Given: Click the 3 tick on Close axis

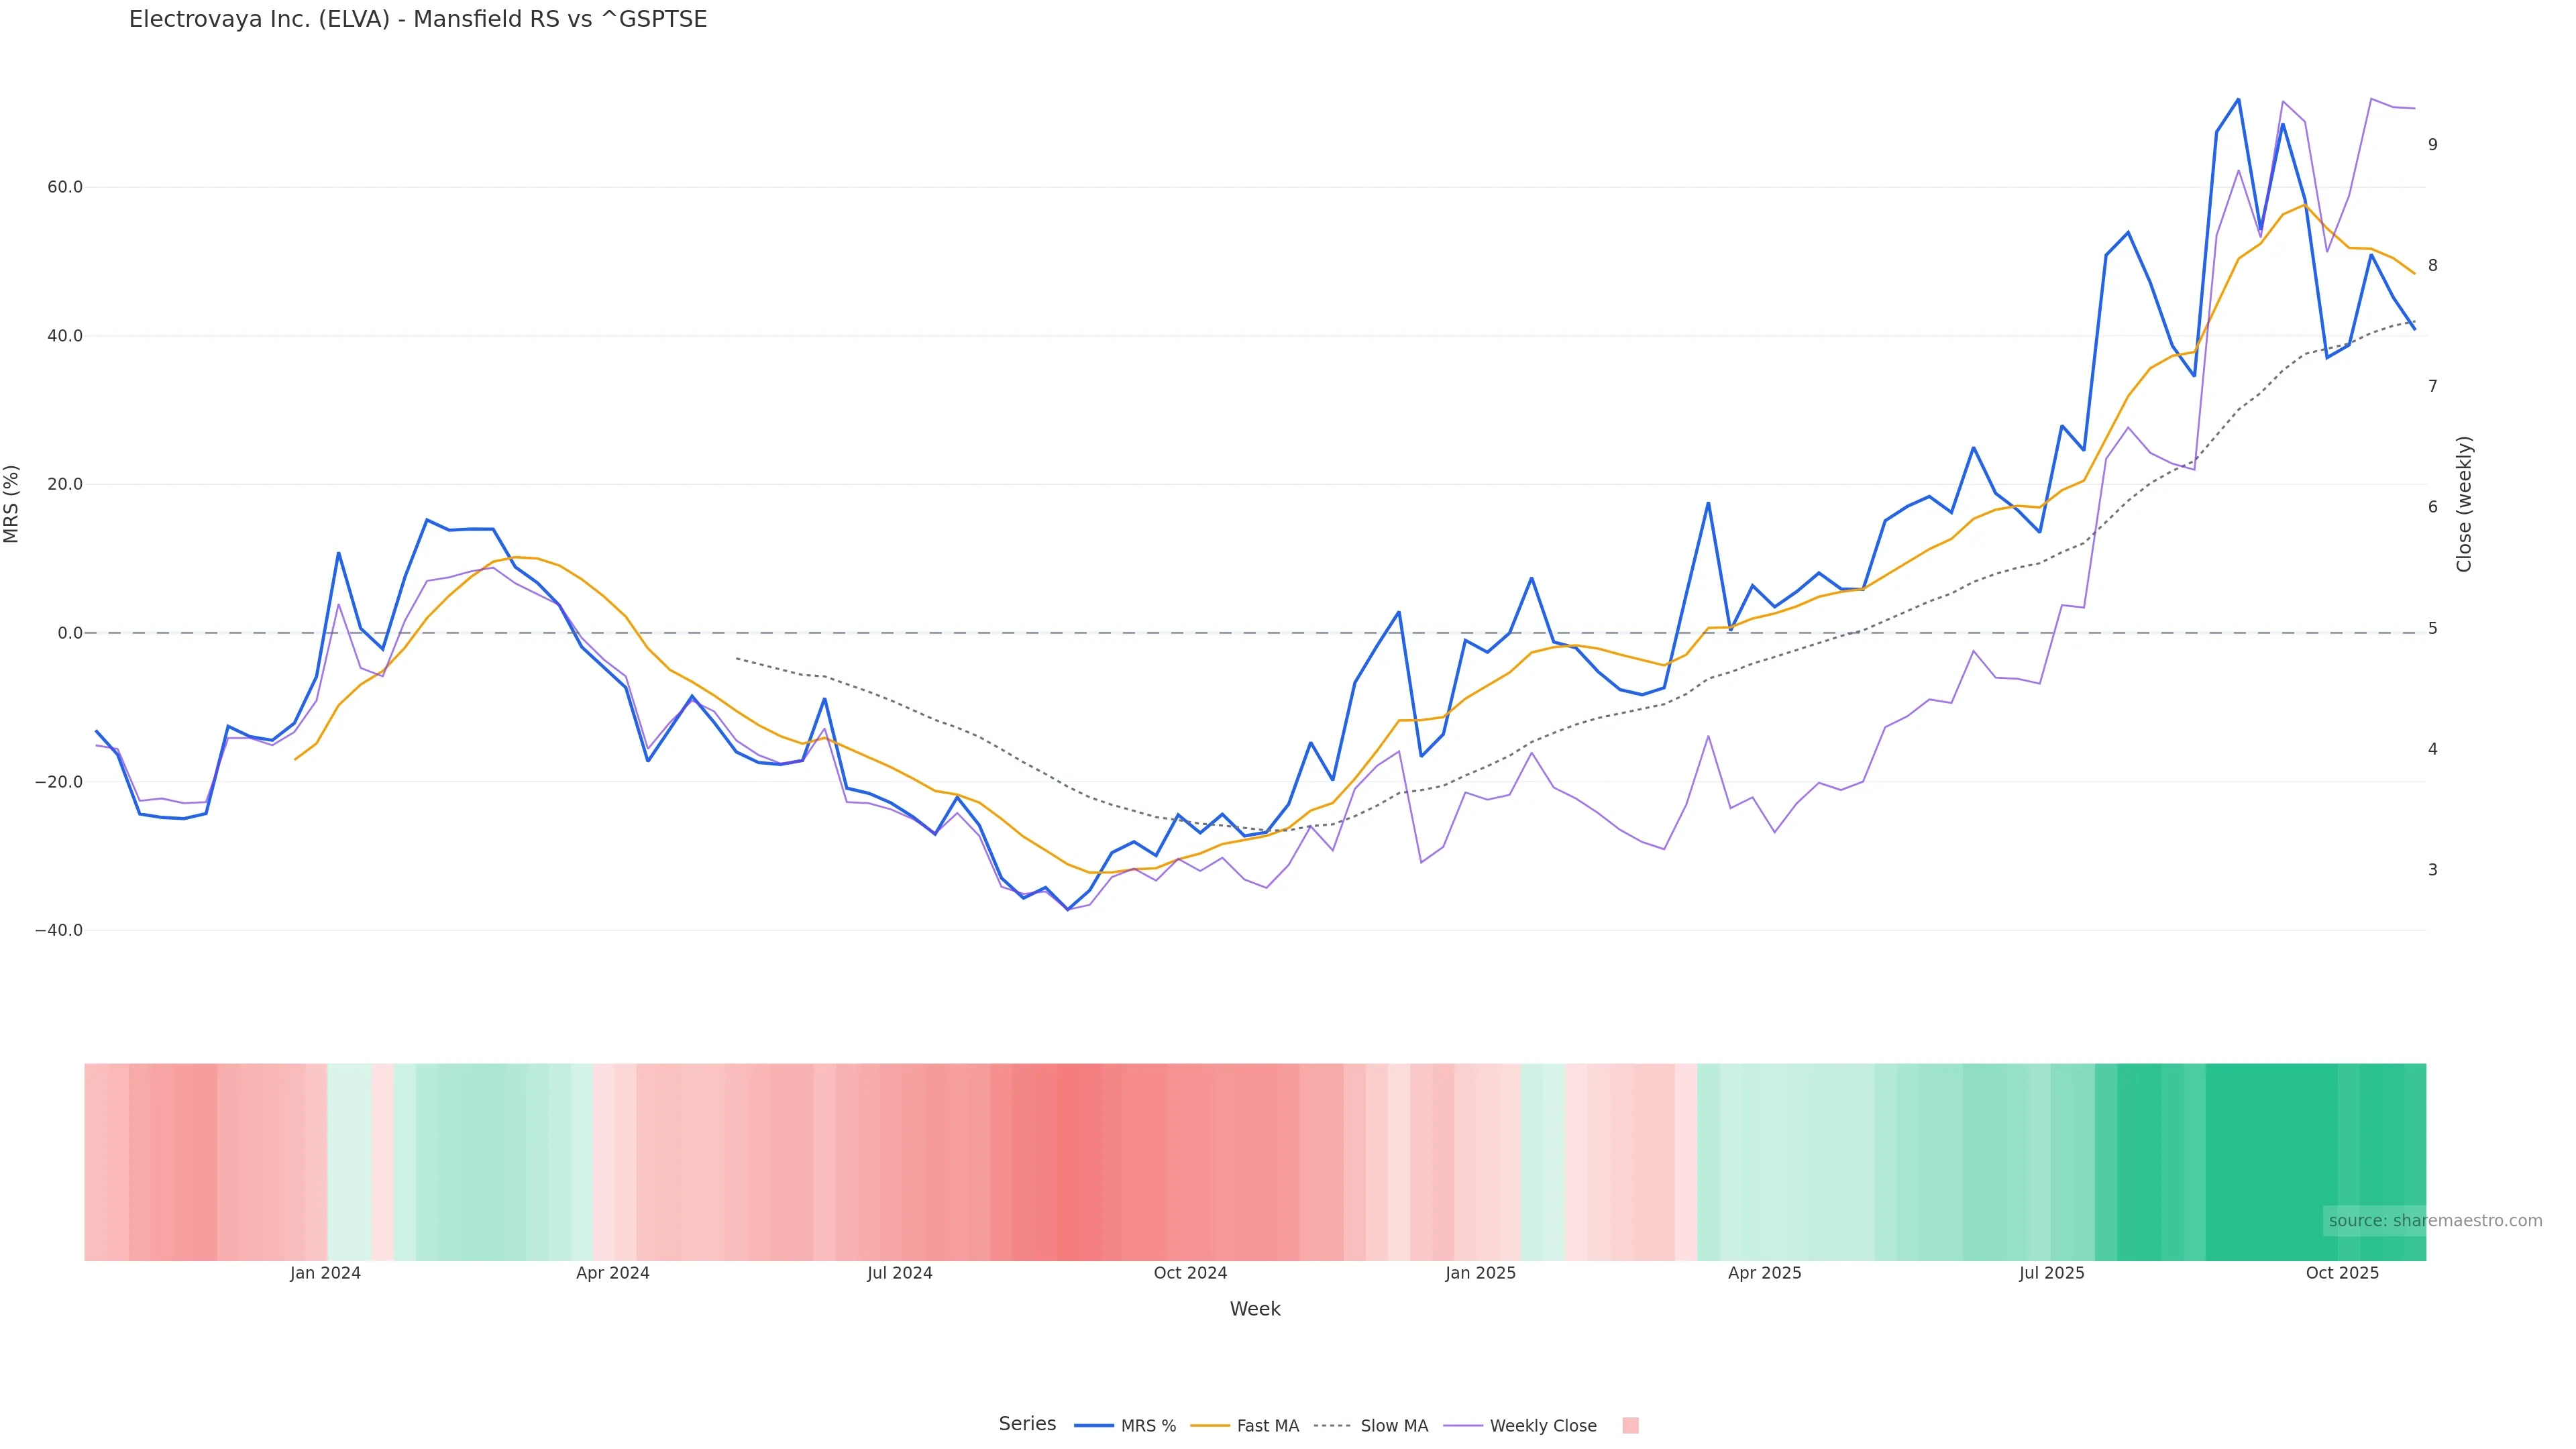Looking at the screenshot, I should 2433,870.
